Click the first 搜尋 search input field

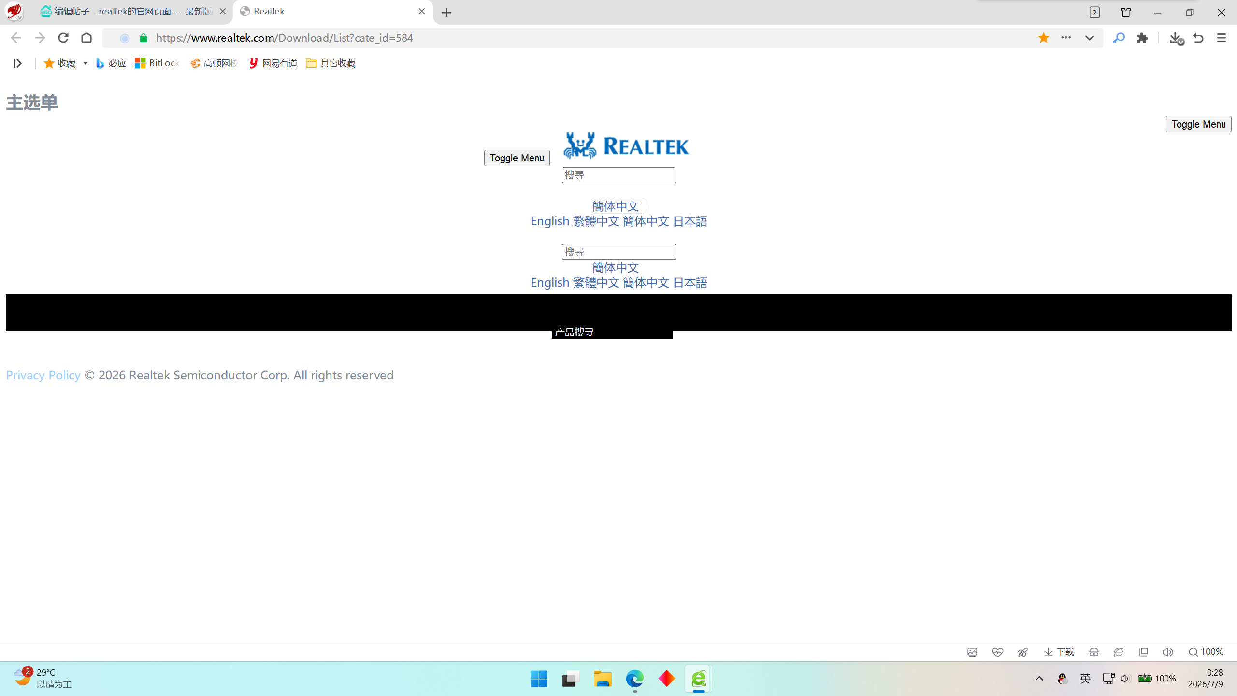pos(618,175)
